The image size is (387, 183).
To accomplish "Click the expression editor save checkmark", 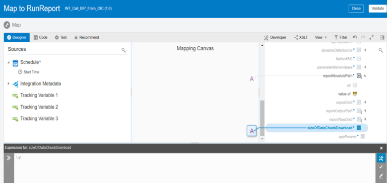I will click(381, 167).
